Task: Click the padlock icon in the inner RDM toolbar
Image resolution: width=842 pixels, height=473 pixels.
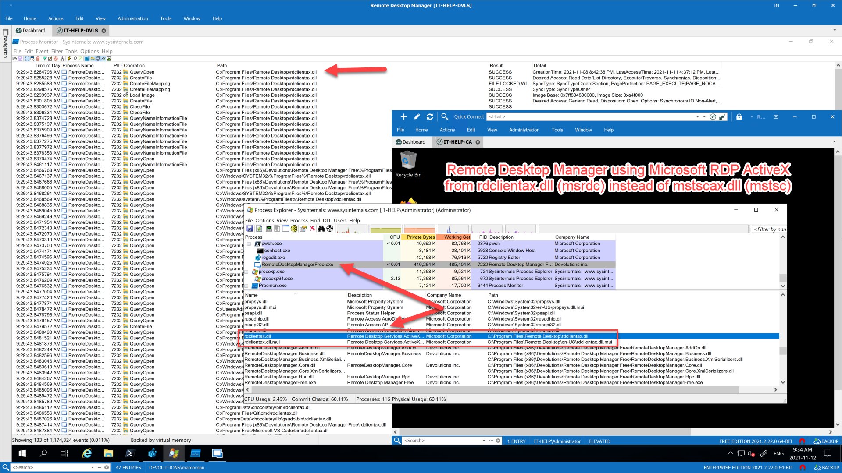Action: tap(739, 117)
